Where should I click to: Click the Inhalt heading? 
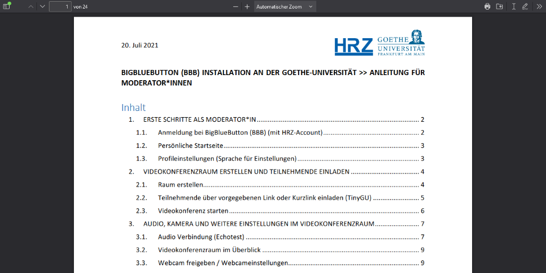pos(133,107)
